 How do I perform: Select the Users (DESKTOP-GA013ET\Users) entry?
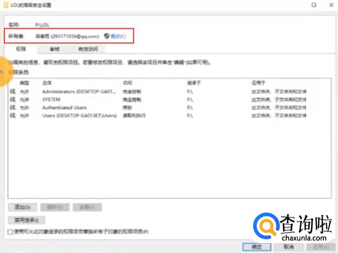point(80,115)
